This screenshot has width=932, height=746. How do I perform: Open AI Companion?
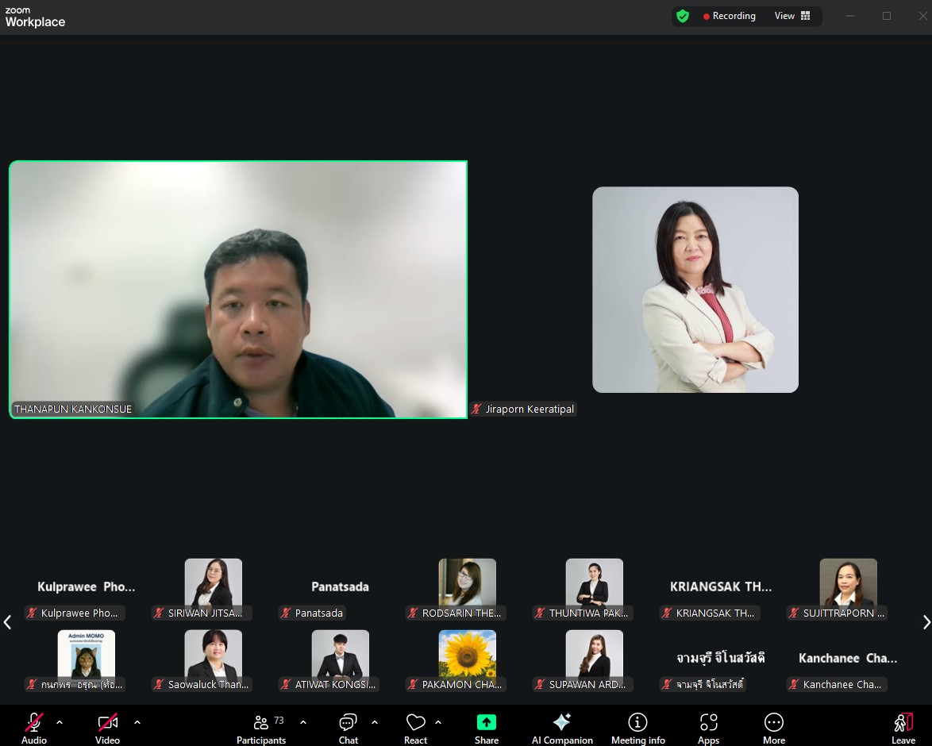pyautogui.click(x=562, y=729)
